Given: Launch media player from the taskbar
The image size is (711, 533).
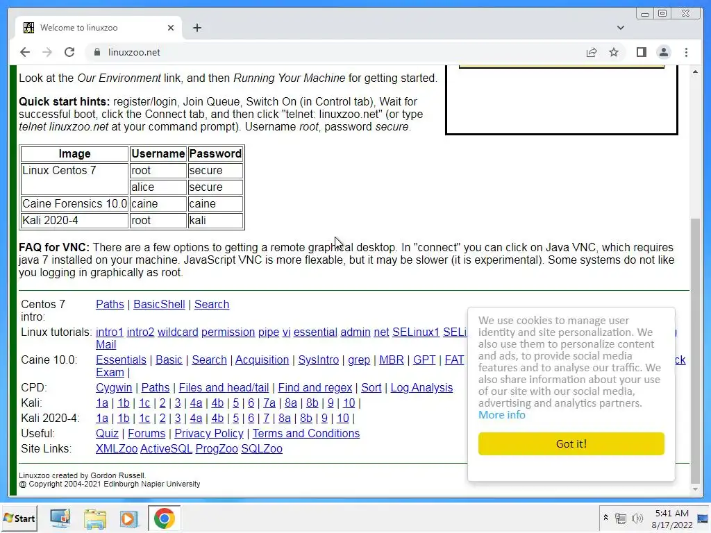Looking at the screenshot, I should click(128, 518).
